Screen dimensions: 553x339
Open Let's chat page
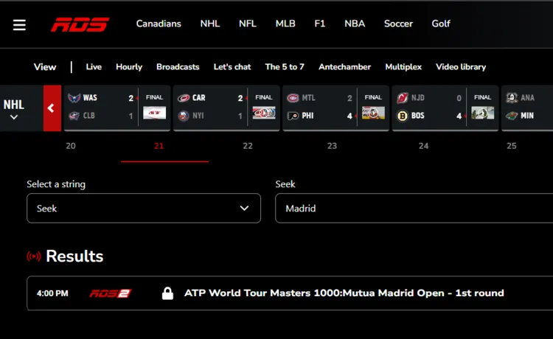click(x=232, y=67)
